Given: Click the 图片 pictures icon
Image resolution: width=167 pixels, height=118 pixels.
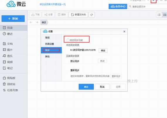Looking at the screenshot, I should click(4, 50).
